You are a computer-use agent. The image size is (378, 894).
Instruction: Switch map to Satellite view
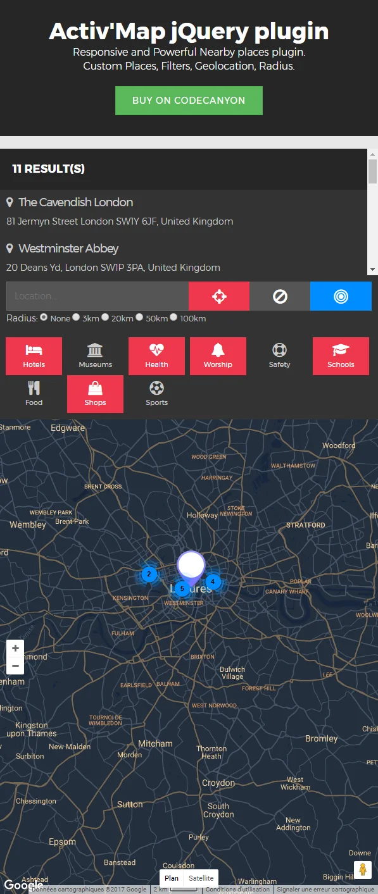201,878
